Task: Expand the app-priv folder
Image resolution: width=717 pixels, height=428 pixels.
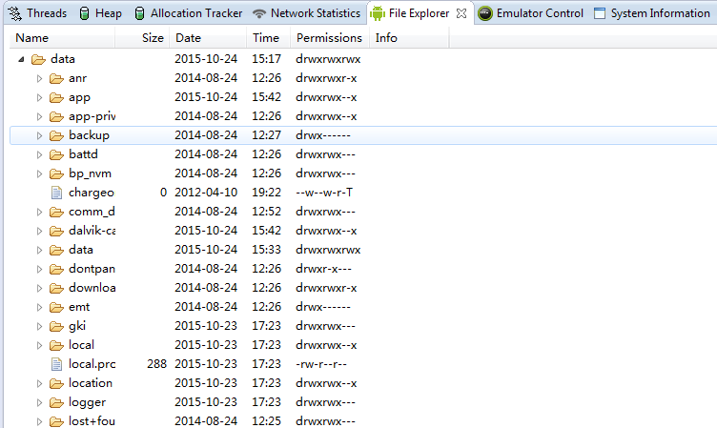Action: click(x=39, y=116)
